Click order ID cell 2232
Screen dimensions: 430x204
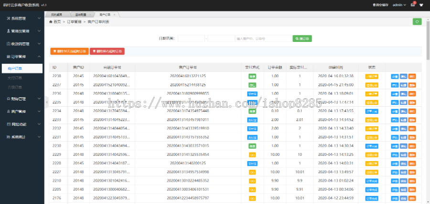coord(57,129)
